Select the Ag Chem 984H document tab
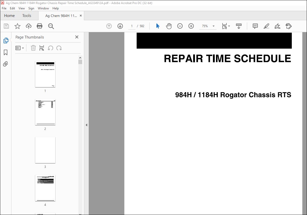 (x=61, y=16)
